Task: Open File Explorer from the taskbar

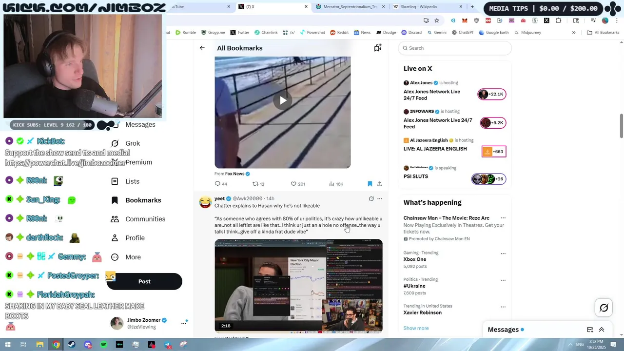Action: coord(40,345)
